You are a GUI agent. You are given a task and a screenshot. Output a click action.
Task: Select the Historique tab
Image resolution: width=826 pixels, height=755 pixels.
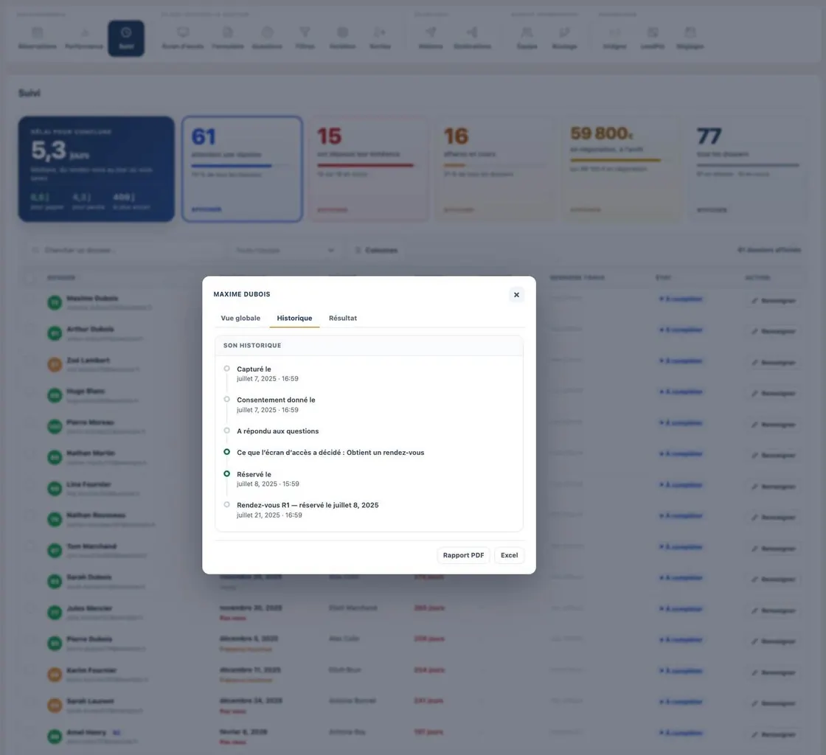pos(294,318)
